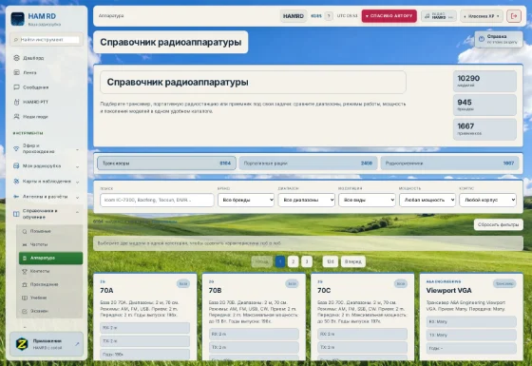The width and height of the screenshot is (532, 366).
Task: Click the Справка help circle icon
Action: (481, 39)
